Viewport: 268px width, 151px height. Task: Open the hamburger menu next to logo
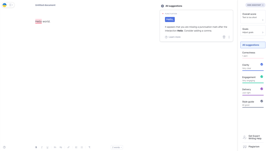pyautogui.click(x=11, y=5)
